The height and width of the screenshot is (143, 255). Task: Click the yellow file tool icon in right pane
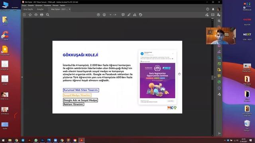click(219, 70)
